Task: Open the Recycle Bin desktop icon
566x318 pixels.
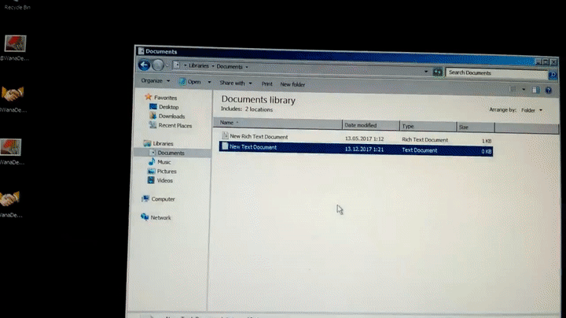Action: [17, 5]
